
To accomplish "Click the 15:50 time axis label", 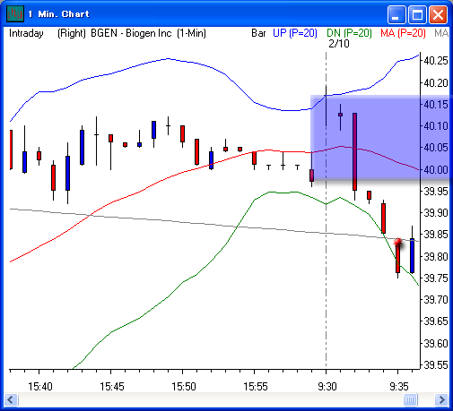I will point(184,387).
